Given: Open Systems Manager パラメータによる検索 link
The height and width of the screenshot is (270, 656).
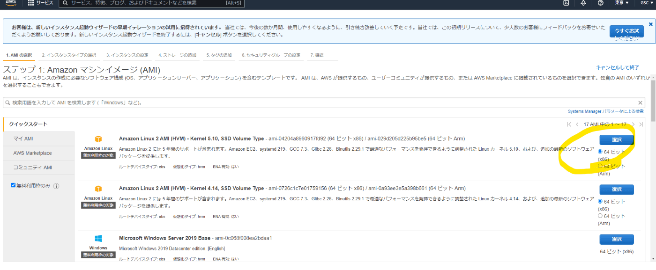Looking at the screenshot, I should click(606, 111).
